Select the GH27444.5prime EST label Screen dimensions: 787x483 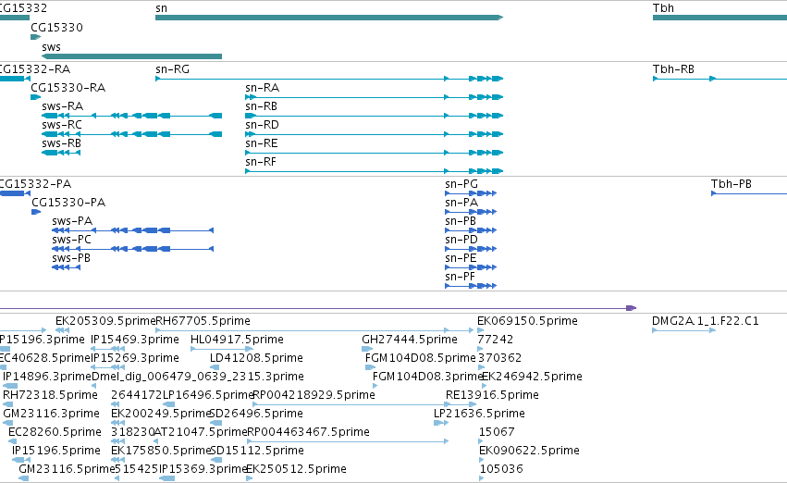[410, 340]
